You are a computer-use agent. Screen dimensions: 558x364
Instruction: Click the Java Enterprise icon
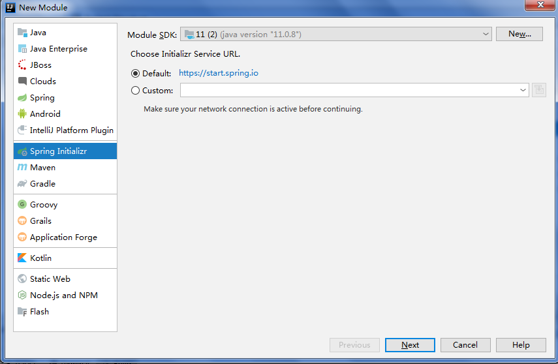22,49
